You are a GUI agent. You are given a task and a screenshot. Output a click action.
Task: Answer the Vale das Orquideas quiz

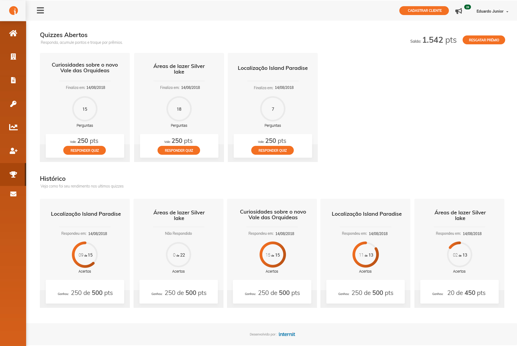pos(85,150)
